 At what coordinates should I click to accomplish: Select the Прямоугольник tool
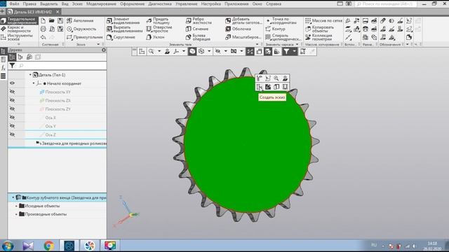pyautogui.click(x=84, y=37)
